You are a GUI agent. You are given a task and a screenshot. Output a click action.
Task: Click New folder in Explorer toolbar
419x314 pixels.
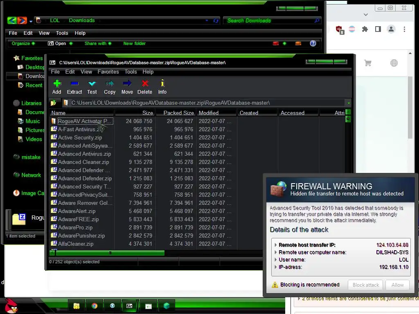(134, 43)
